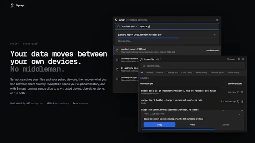Select the q4-quarterly-deck result row
Viewport: 255px width, 143px height.
coord(126,69)
